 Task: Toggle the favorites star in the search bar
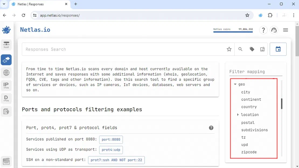229,49
